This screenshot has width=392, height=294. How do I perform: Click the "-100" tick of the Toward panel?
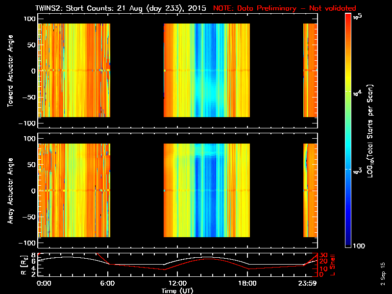(x=27, y=123)
